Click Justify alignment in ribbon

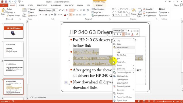tap(80, 15)
